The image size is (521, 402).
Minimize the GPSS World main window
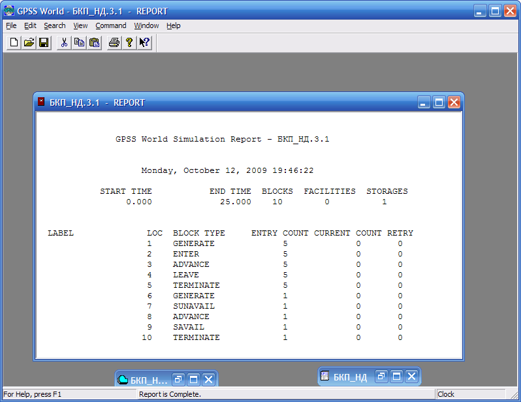[x=480, y=11]
